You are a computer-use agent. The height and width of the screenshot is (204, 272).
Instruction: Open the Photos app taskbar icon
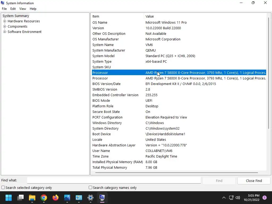pos(67,197)
